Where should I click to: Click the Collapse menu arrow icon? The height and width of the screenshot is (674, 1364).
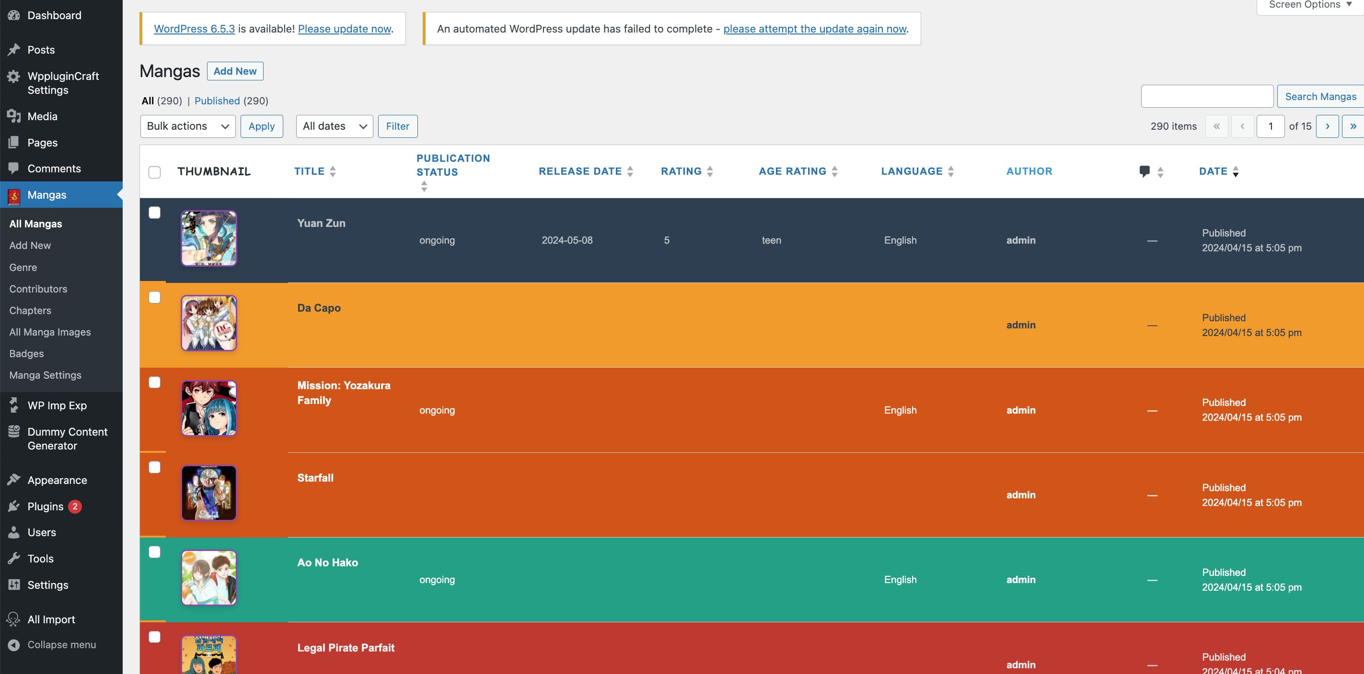coord(14,645)
